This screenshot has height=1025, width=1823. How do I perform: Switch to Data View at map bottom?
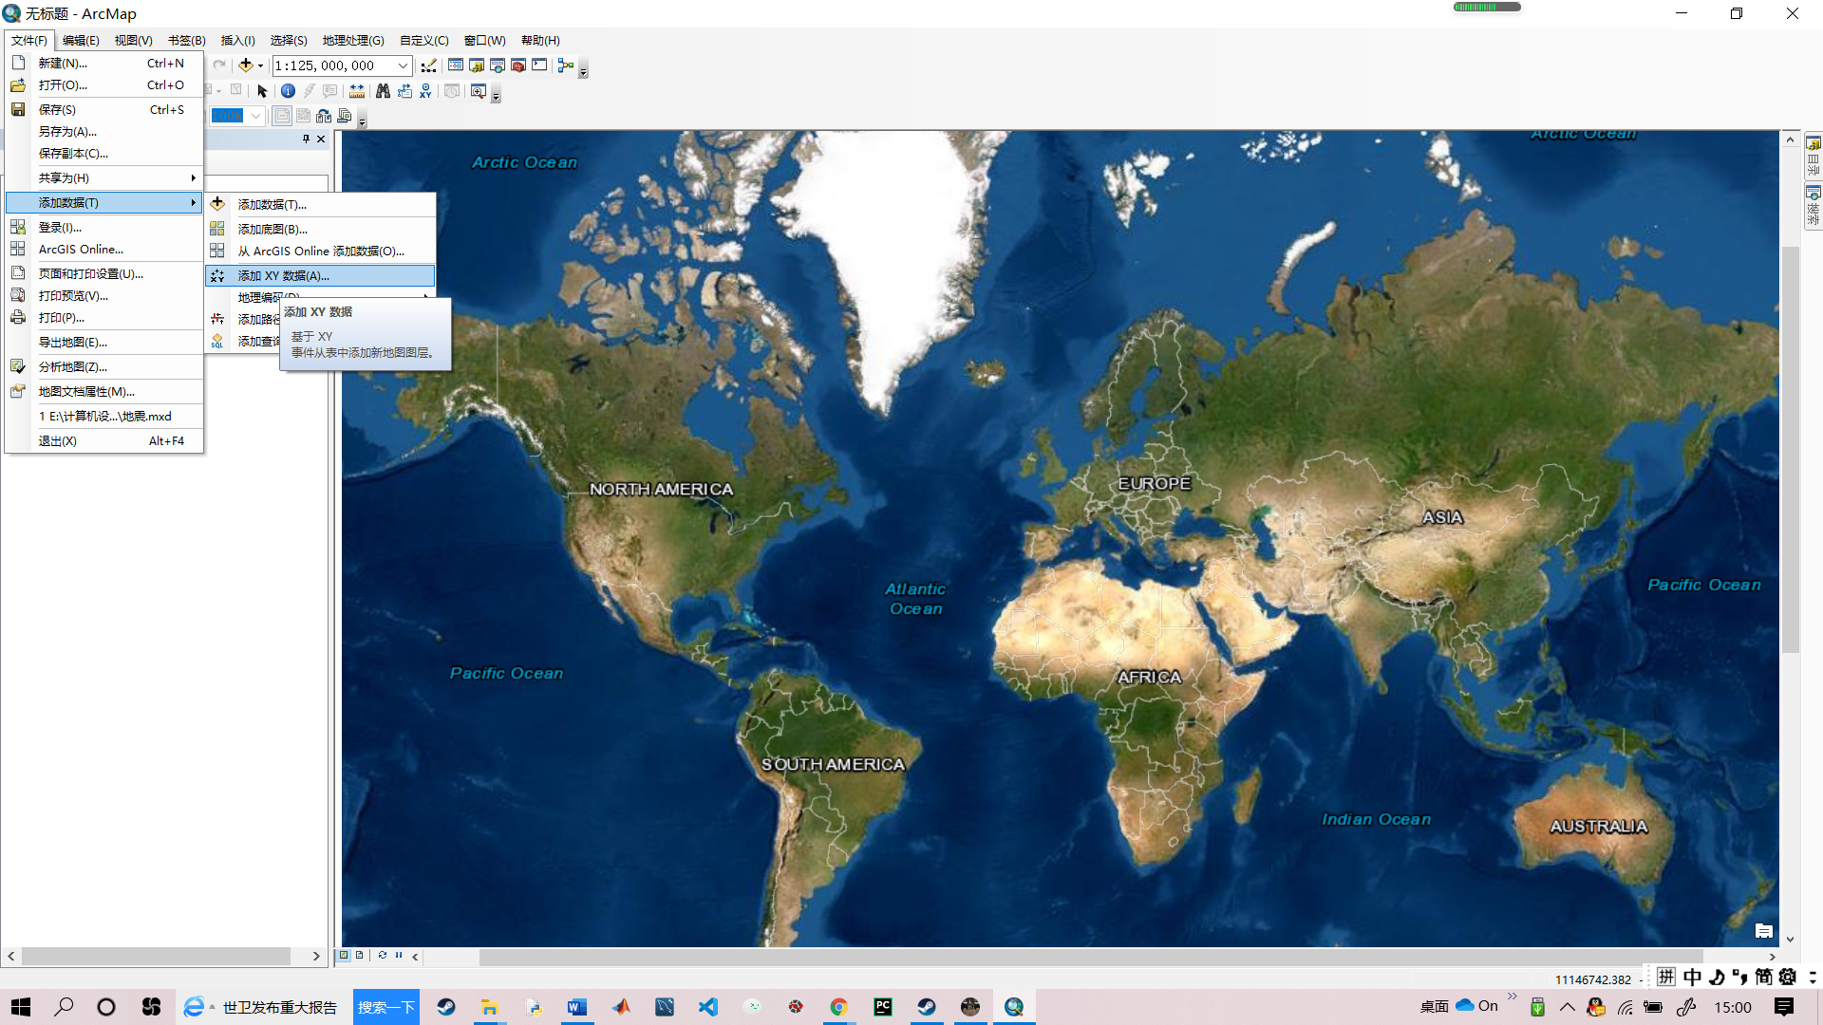pyautogui.click(x=345, y=956)
